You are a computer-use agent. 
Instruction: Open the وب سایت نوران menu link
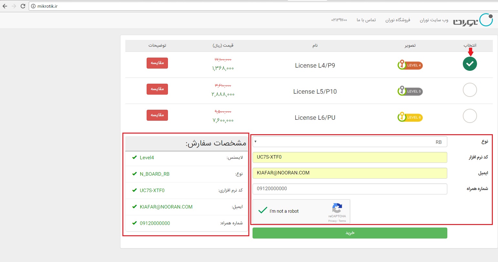pyautogui.click(x=434, y=20)
